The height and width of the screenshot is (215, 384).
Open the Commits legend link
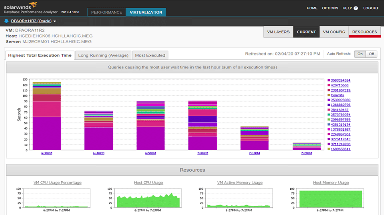click(x=337, y=95)
